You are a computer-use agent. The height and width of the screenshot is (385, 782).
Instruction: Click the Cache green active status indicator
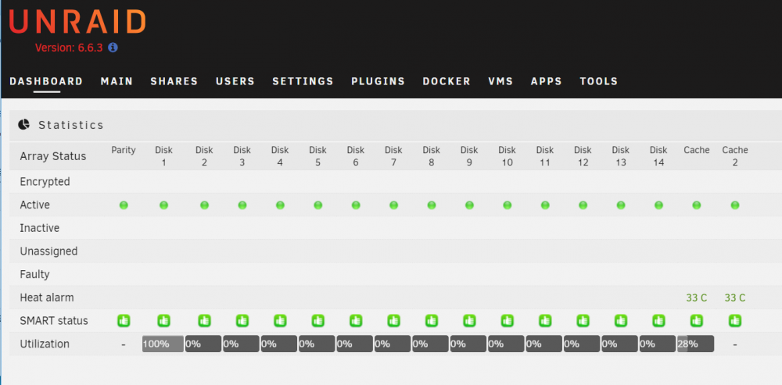(x=697, y=205)
